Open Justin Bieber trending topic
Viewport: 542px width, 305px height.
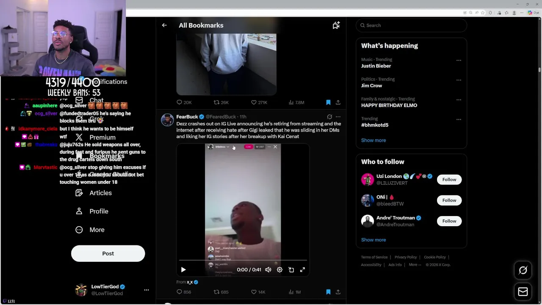click(376, 66)
